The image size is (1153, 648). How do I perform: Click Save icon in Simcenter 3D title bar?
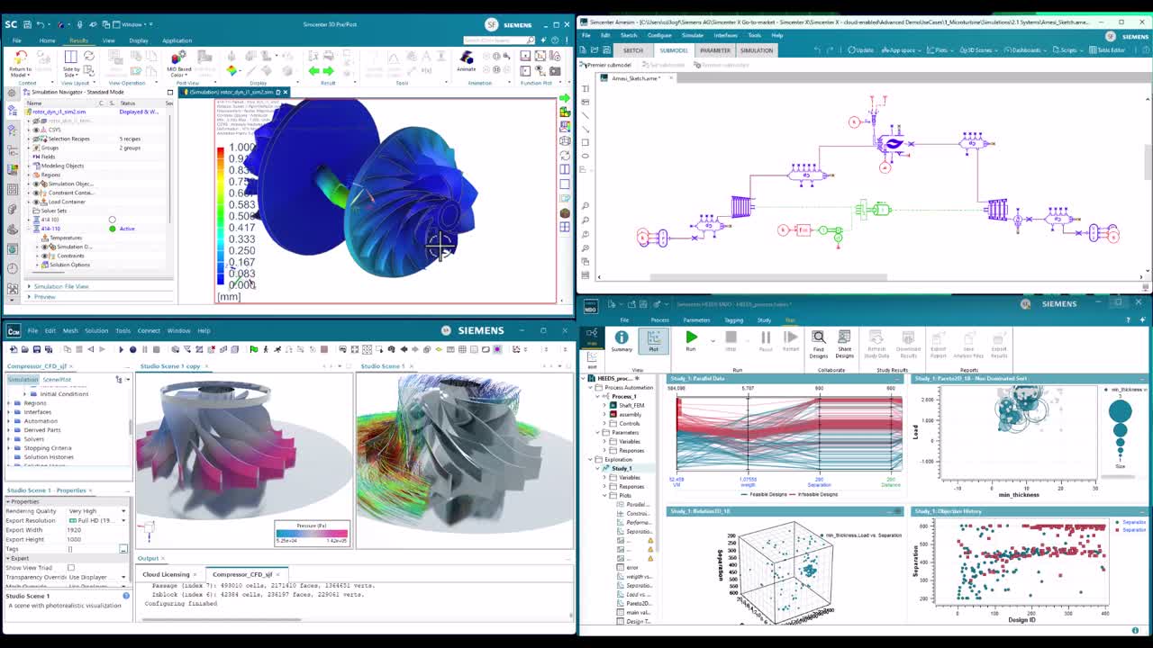[x=28, y=24]
